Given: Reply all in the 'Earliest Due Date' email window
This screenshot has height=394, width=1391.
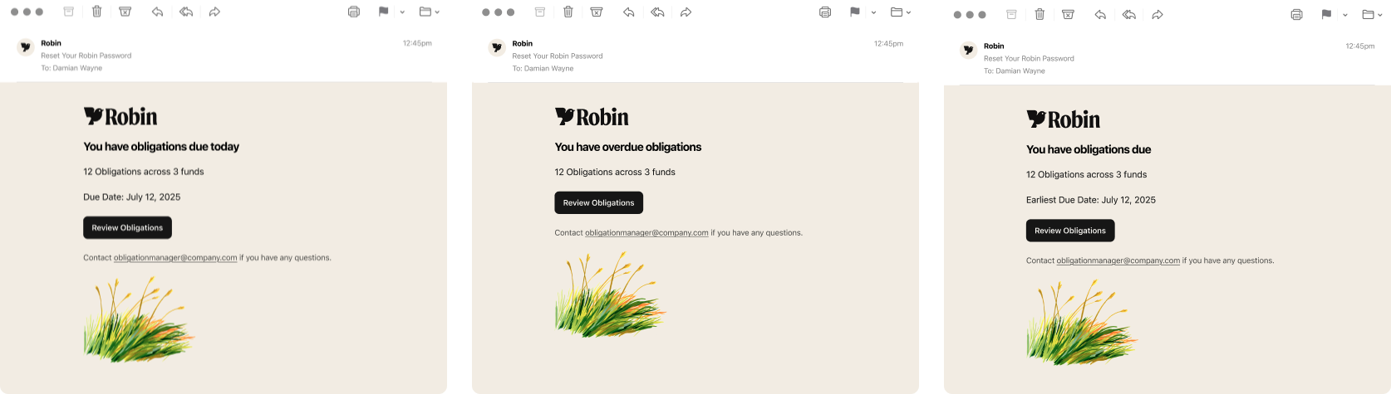Looking at the screenshot, I should click(1128, 14).
